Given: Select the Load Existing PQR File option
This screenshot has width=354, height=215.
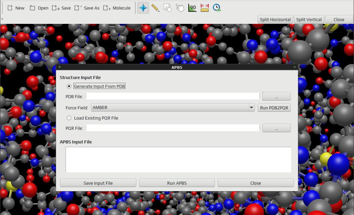Looking at the screenshot, I should 69,118.
